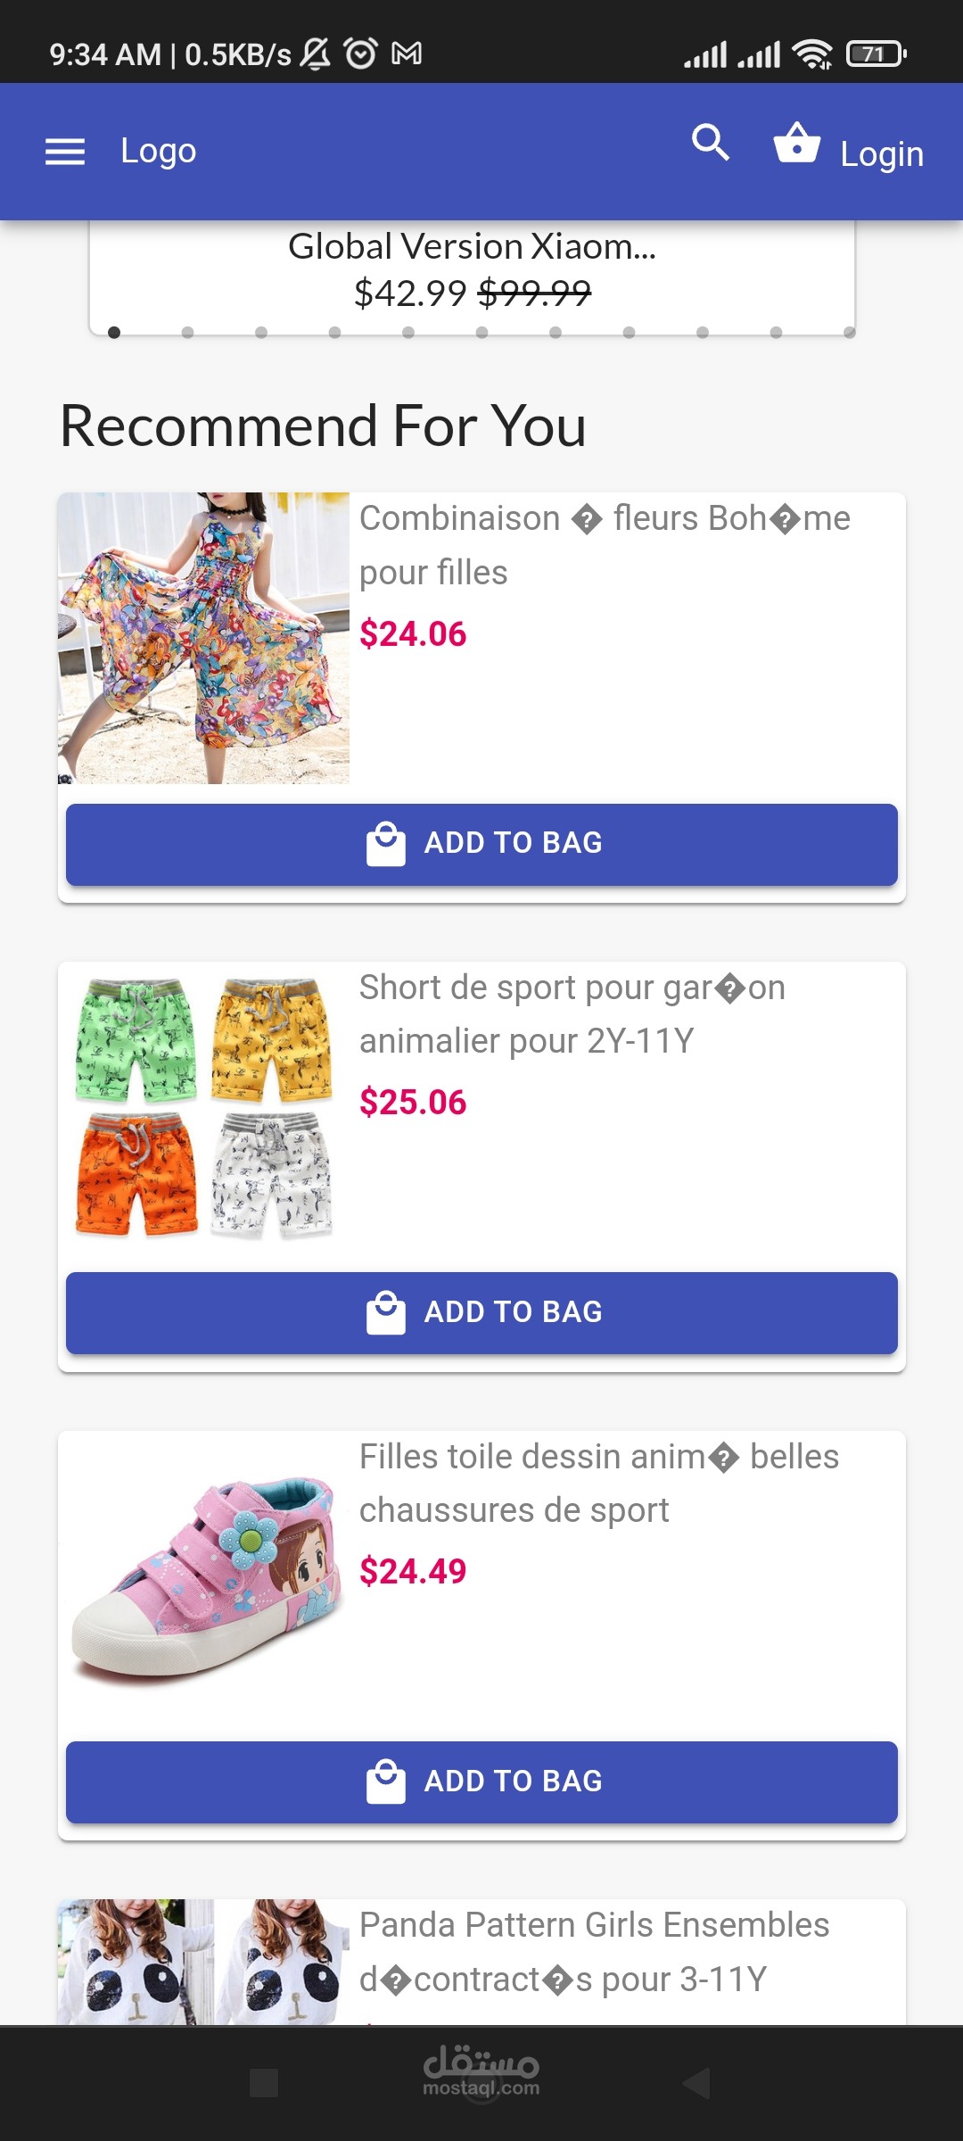Open Combinaison fleurs Bohème product title

[605, 544]
